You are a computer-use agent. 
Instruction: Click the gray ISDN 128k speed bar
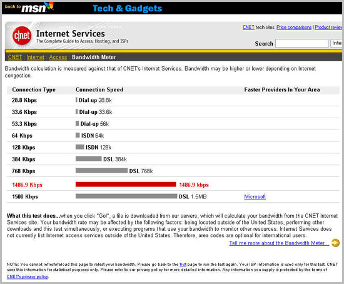coord(80,147)
